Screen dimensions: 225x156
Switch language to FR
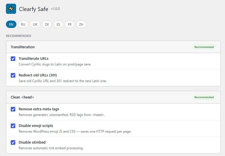70,24
